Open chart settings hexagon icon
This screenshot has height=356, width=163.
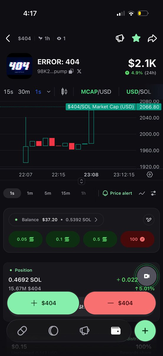coord(150,174)
